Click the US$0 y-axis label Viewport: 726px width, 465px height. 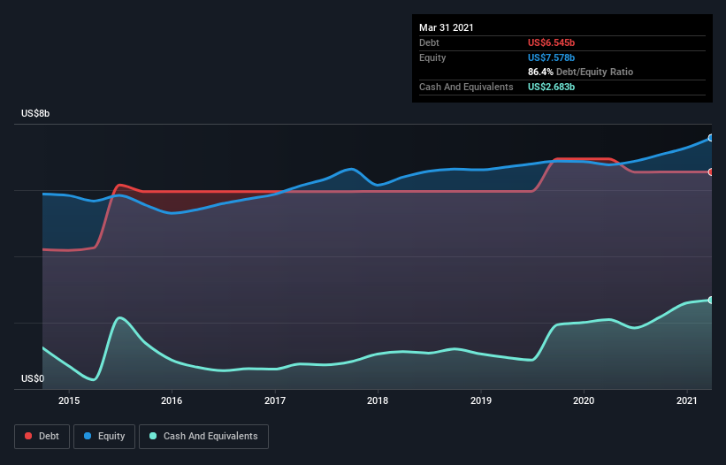click(33, 378)
